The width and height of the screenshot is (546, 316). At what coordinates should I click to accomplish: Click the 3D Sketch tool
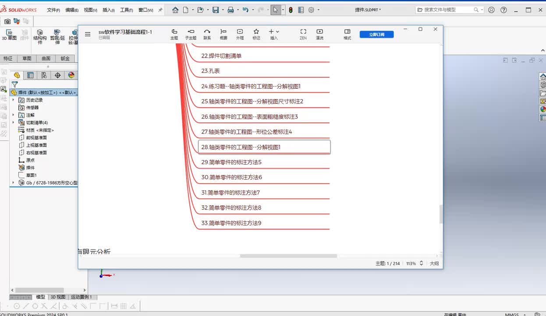pyautogui.click(x=9, y=35)
